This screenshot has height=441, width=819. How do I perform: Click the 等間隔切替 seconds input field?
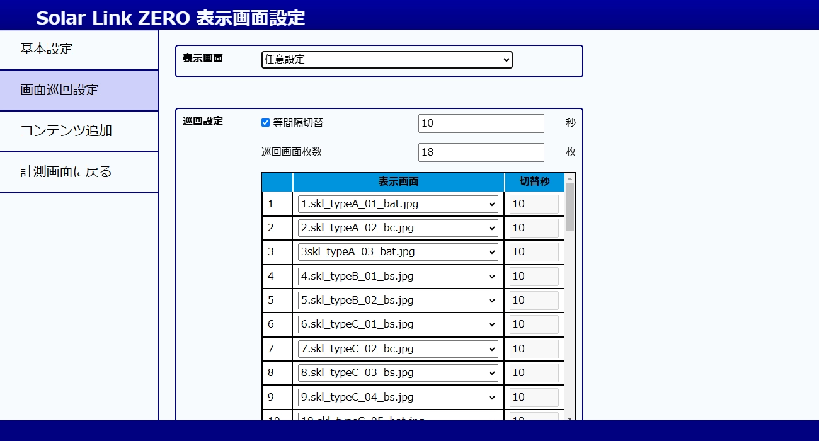click(x=481, y=123)
